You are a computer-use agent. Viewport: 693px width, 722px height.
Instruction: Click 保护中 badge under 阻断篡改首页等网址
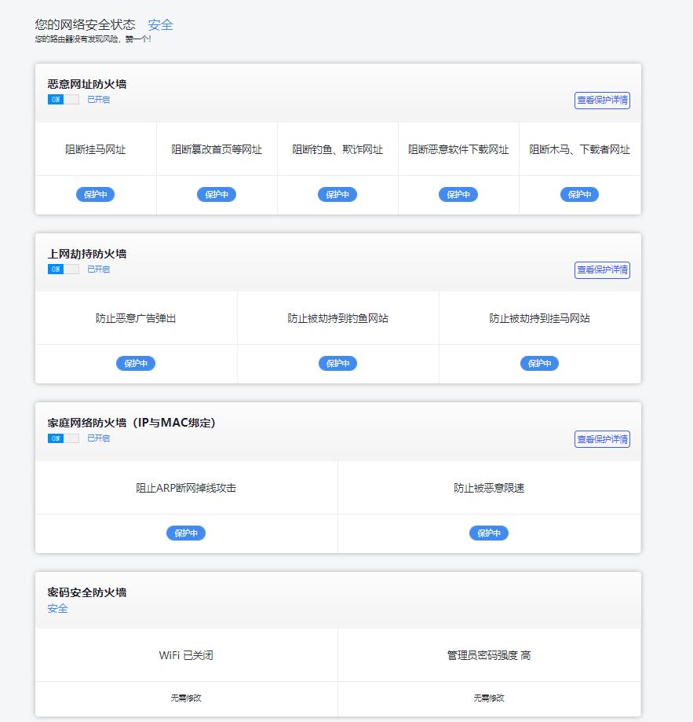217,194
